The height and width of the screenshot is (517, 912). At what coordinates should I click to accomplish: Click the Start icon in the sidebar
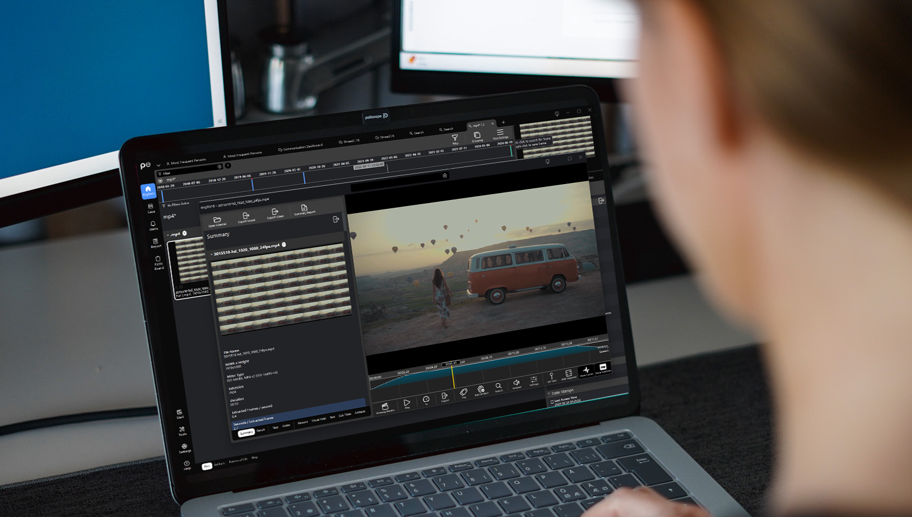coord(179,414)
